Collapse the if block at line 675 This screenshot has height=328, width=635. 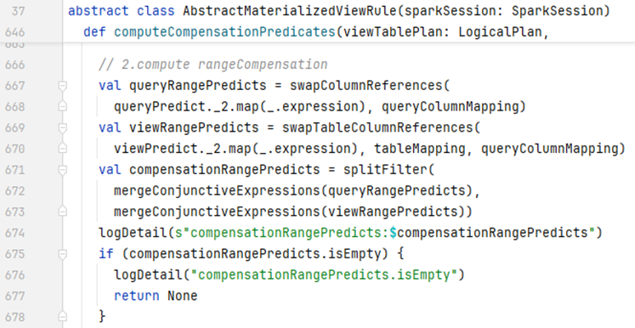coord(62,254)
